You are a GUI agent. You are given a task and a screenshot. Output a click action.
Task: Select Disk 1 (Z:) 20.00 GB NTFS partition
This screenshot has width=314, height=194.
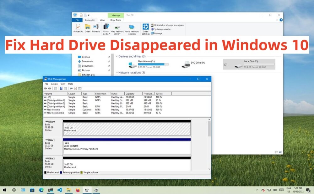pos(127,147)
